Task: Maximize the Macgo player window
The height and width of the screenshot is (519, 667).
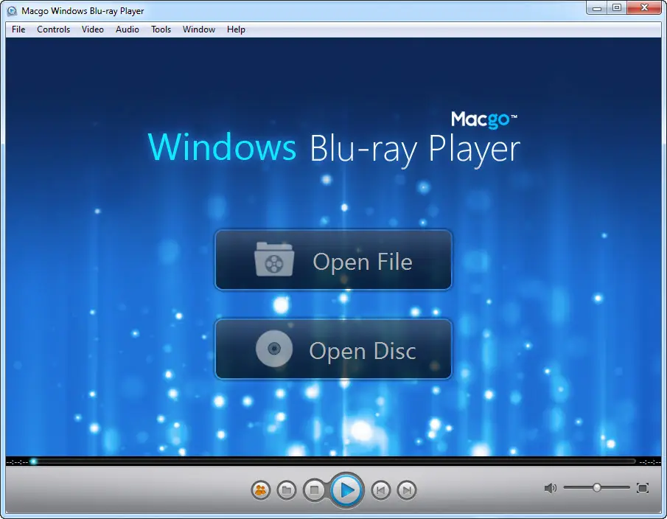Action: point(616,8)
